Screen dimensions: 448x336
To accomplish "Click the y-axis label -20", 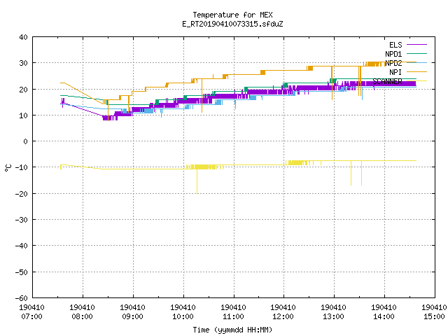I will 22,194.
